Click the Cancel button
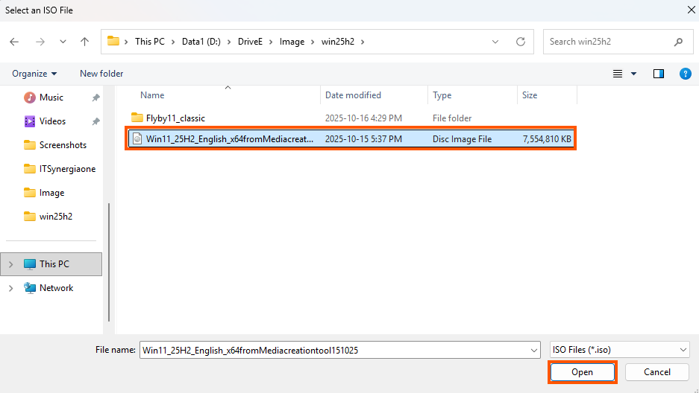 pyautogui.click(x=657, y=372)
